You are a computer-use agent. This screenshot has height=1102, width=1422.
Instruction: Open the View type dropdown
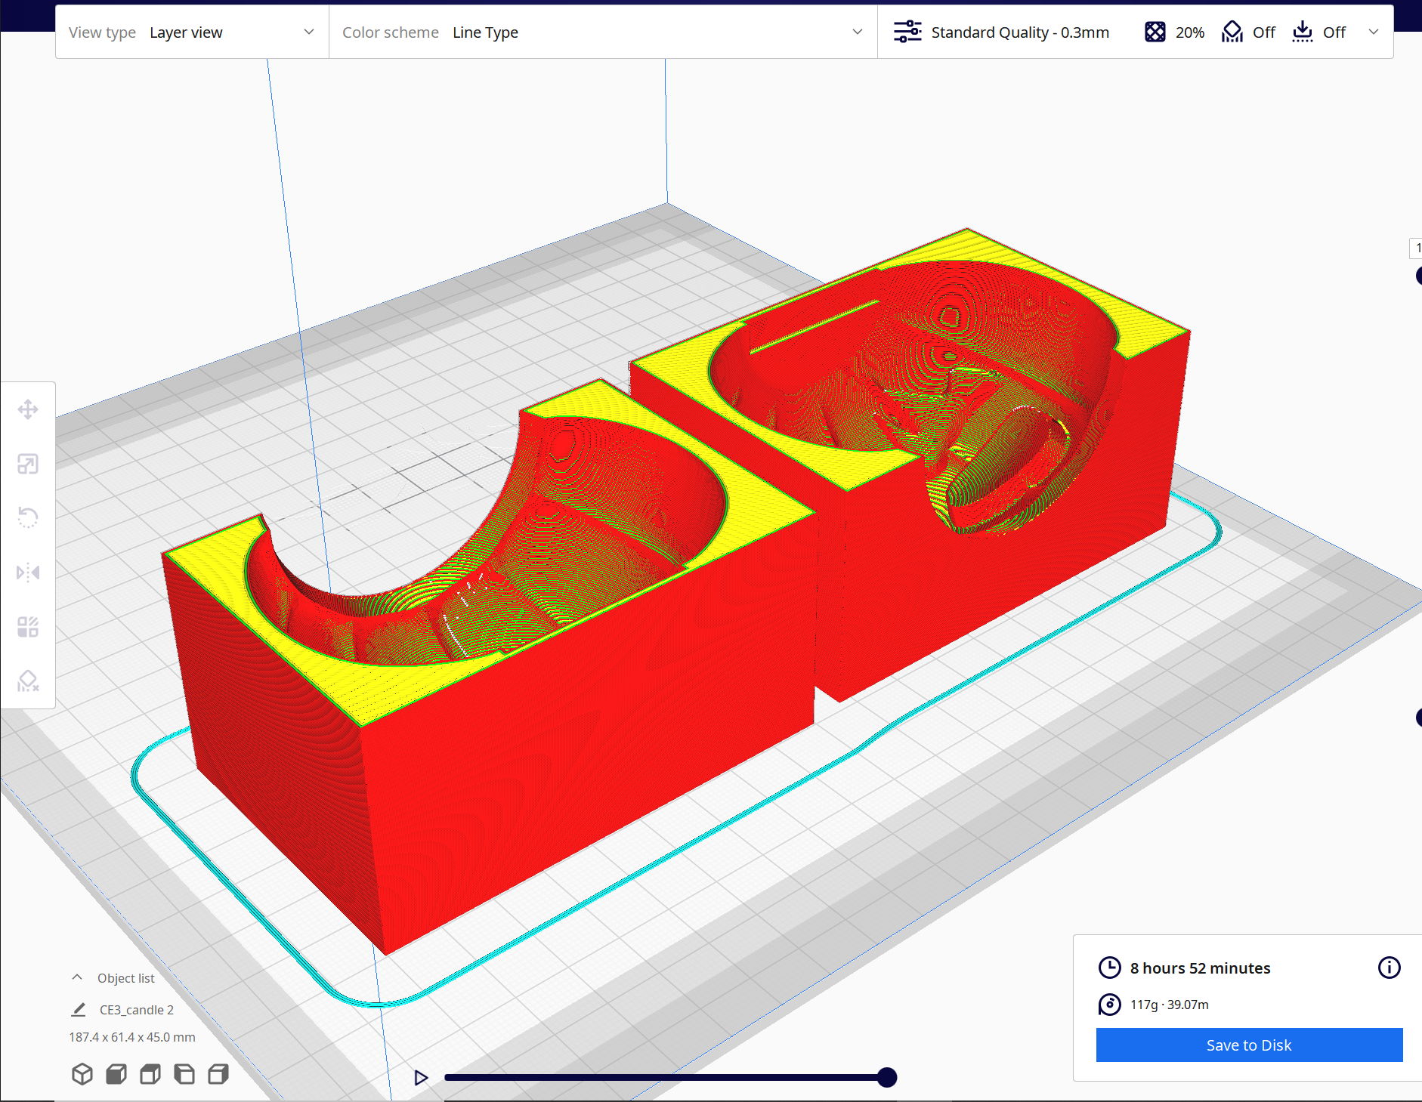[192, 32]
